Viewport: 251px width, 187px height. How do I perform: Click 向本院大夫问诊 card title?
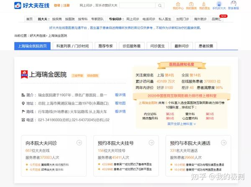[x=41, y=143]
